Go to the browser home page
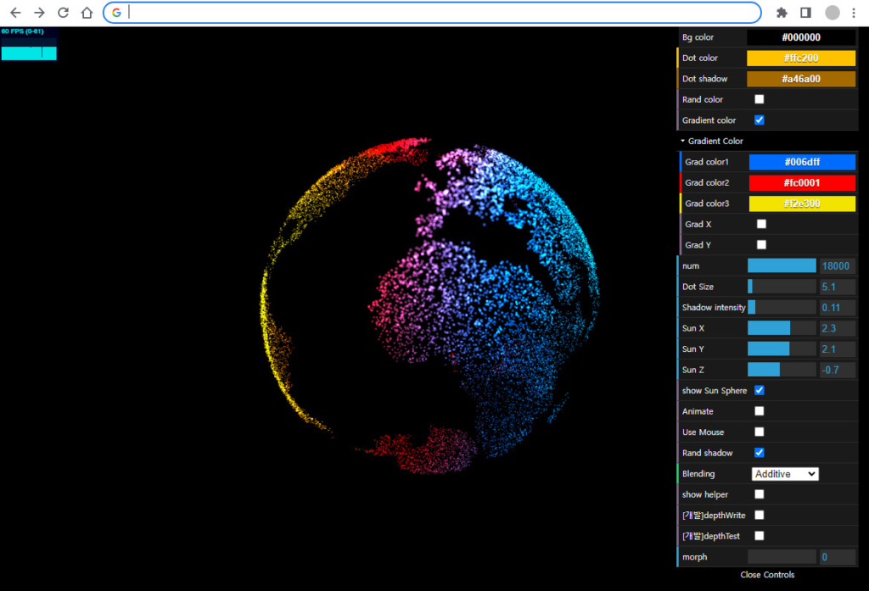This screenshot has width=869, height=591. (x=87, y=13)
